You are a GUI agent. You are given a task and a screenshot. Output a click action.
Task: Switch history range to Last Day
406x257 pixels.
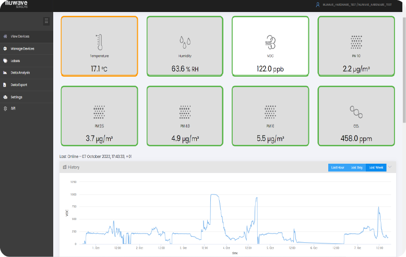click(x=356, y=167)
